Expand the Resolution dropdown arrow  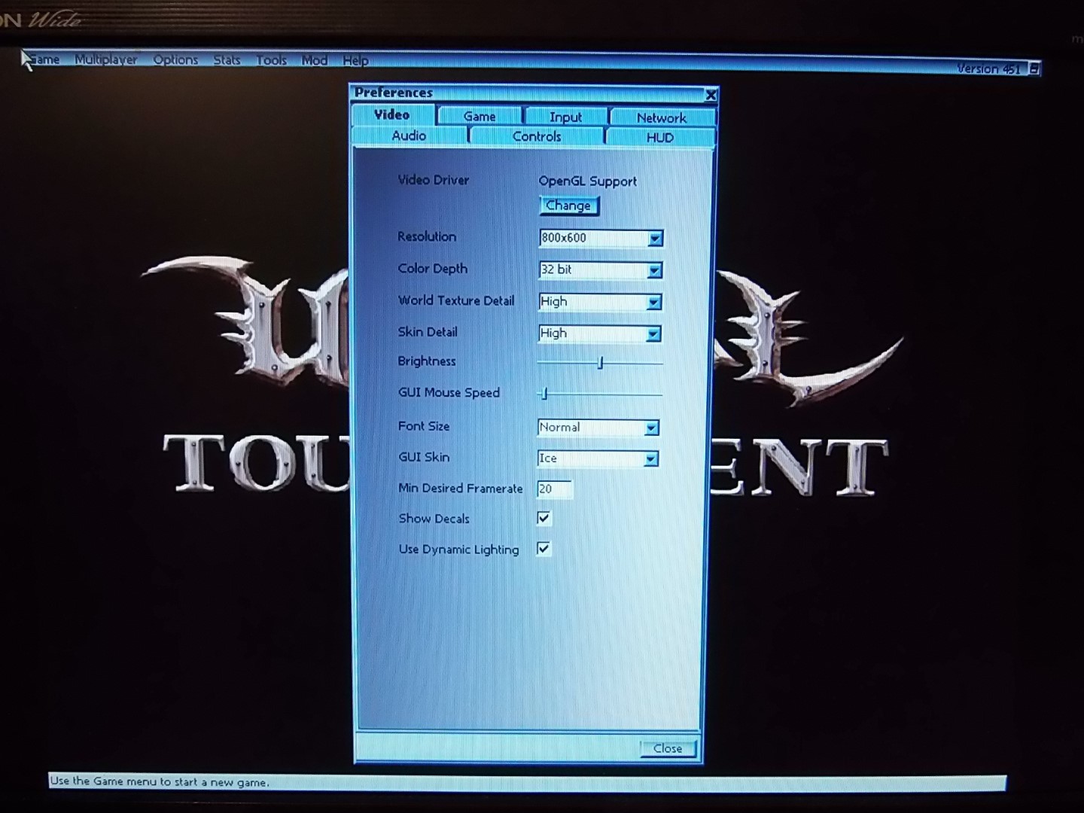pyautogui.click(x=655, y=239)
